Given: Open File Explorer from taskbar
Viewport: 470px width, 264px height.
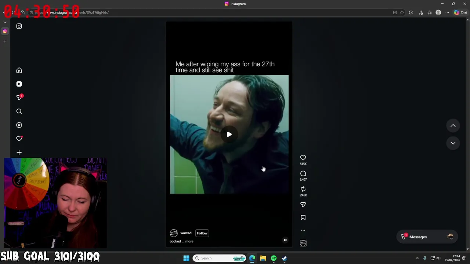Looking at the screenshot, I should click(263, 258).
